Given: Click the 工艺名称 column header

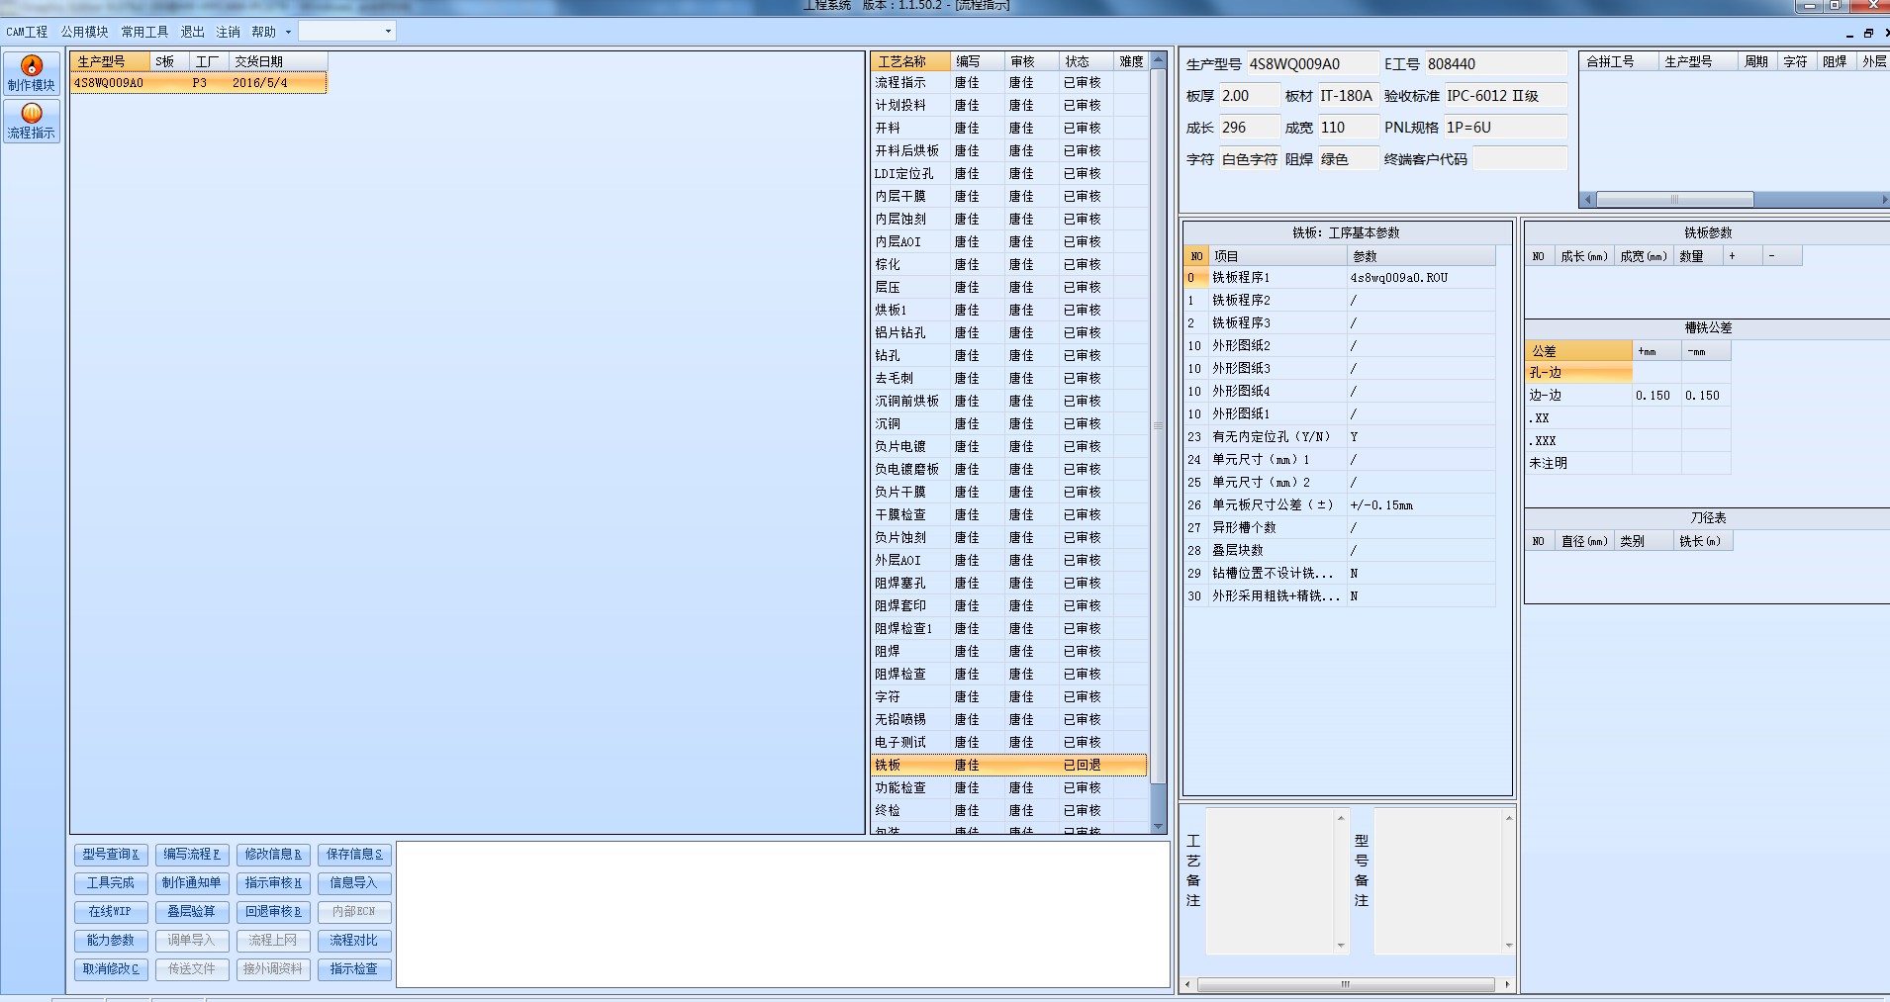Looking at the screenshot, I should [x=910, y=61].
